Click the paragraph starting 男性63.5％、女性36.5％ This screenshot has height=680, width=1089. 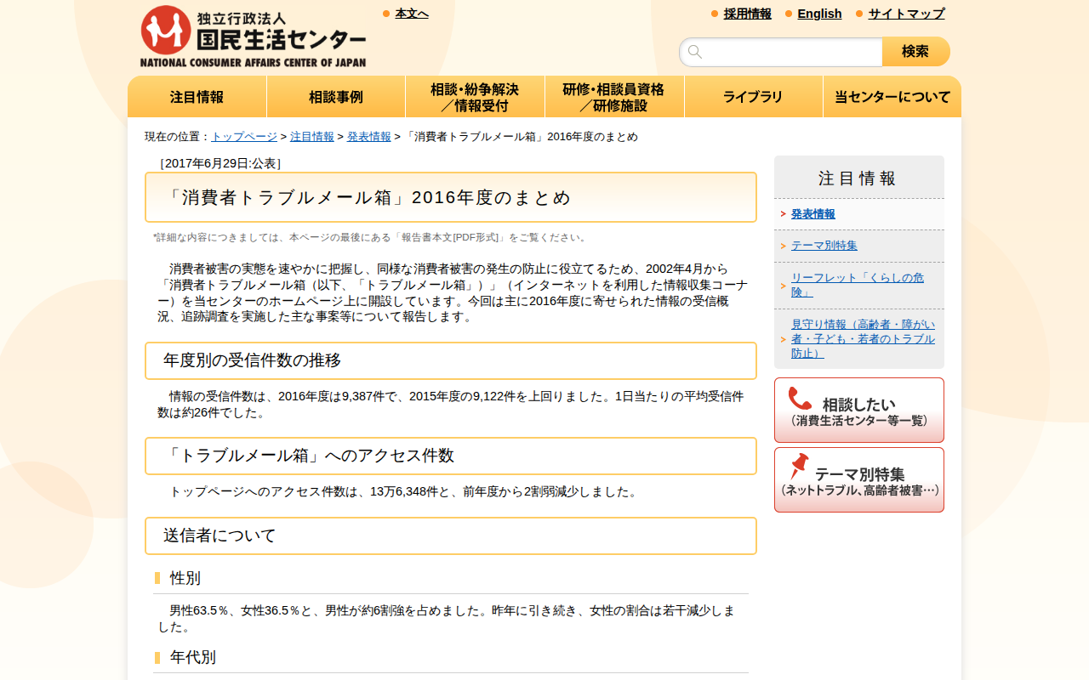click(448, 619)
